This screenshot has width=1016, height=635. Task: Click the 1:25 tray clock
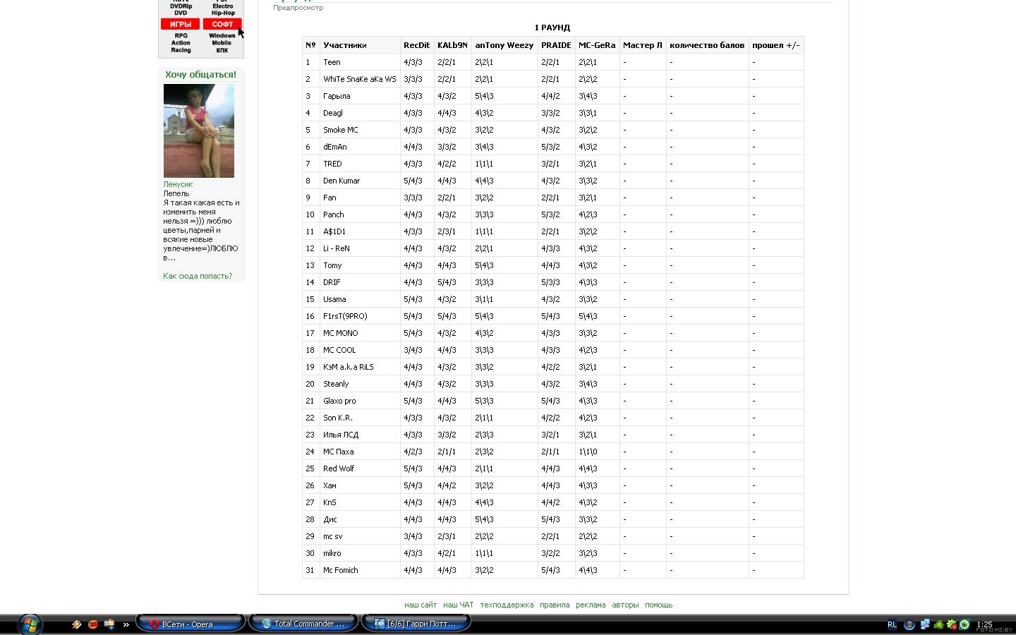(x=984, y=624)
